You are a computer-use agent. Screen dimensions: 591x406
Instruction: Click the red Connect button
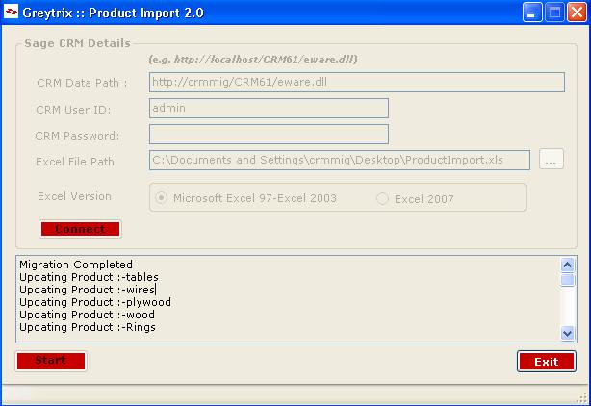tap(80, 229)
